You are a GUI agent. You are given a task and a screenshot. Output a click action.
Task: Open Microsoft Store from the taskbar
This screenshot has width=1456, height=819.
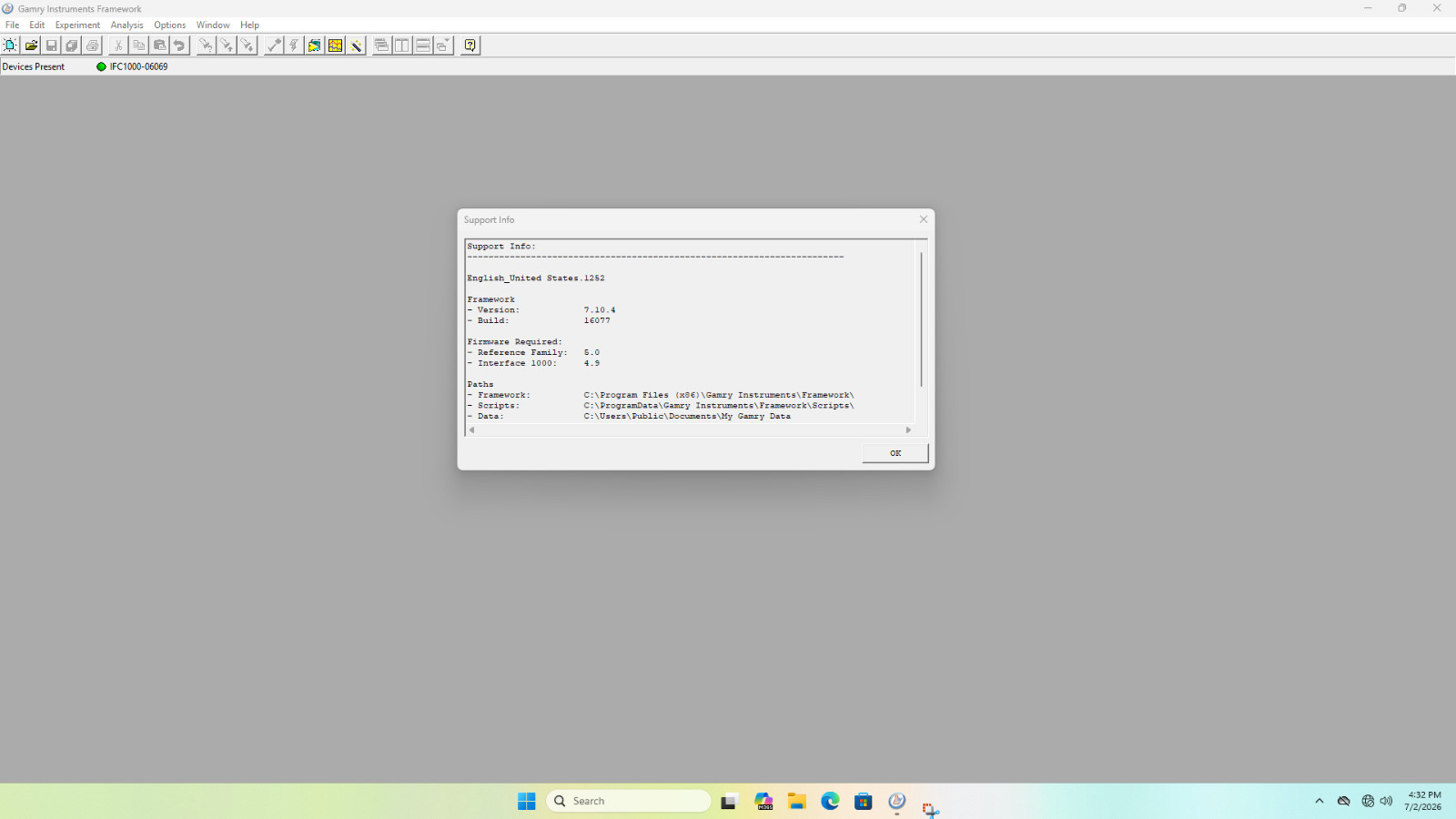click(x=864, y=801)
